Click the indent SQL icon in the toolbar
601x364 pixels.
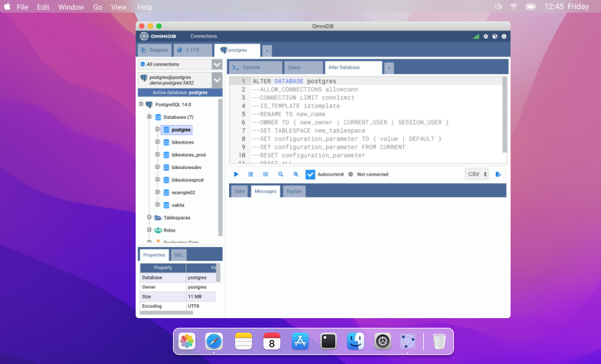tap(251, 174)
